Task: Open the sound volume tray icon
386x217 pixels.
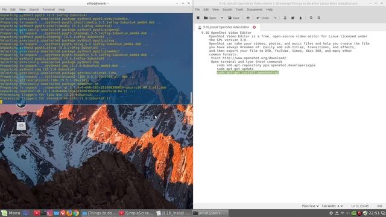Action: pyautogui.click(x=348, y=213)
